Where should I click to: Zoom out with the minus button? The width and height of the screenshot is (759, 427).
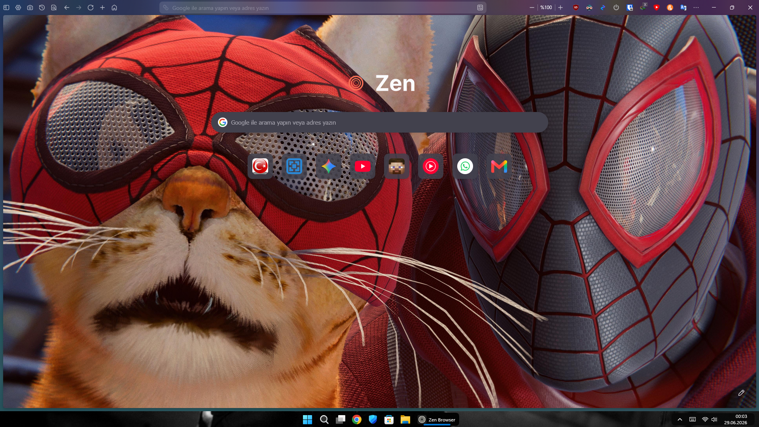coord(532,8)
